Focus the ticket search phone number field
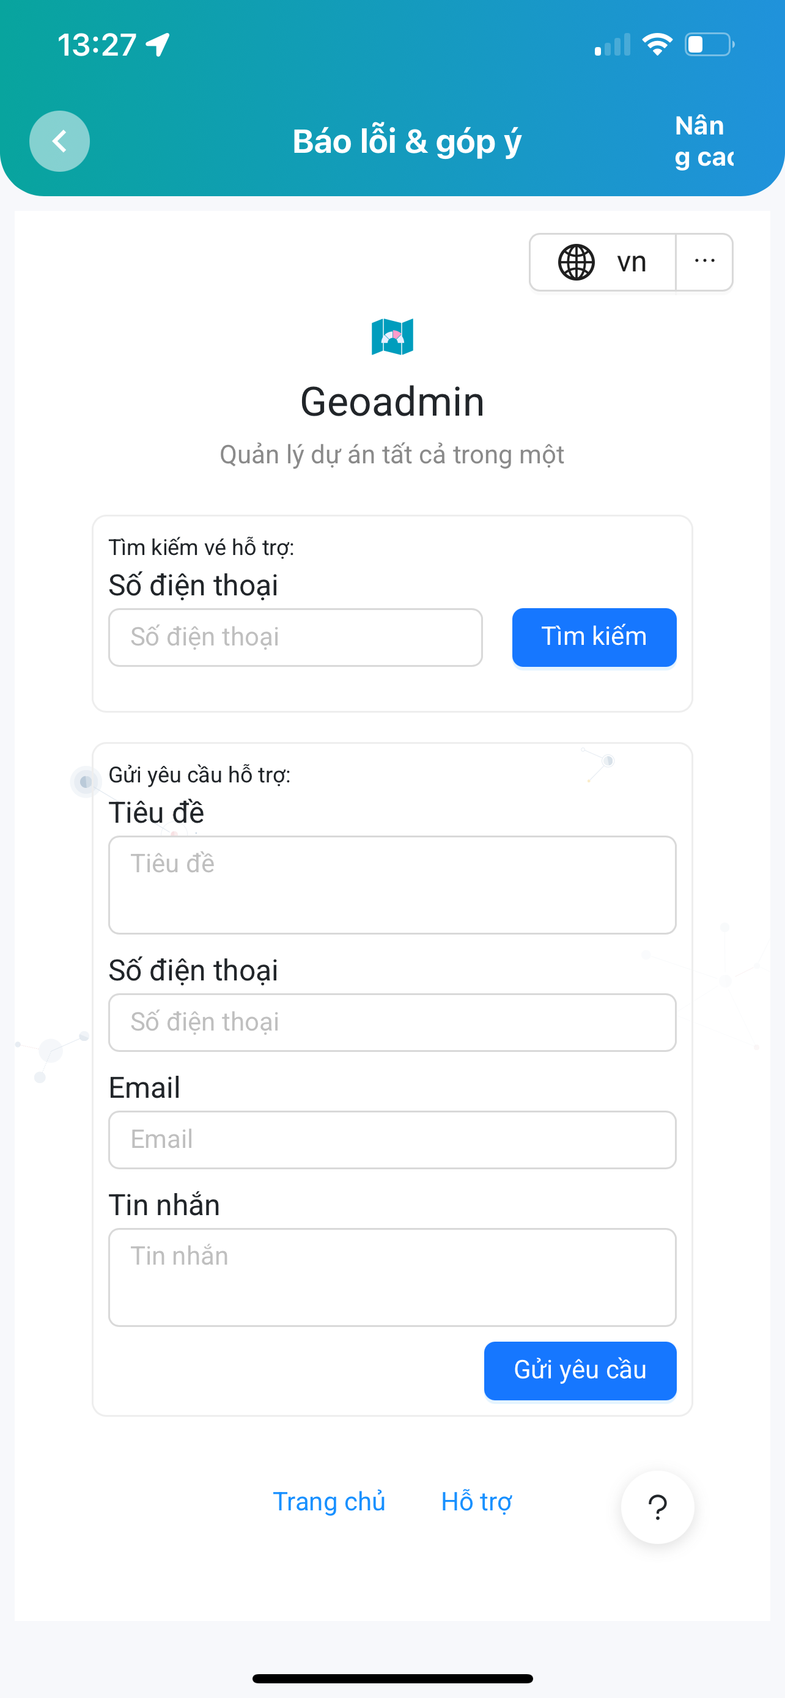785x1698 pixels. 295,638
